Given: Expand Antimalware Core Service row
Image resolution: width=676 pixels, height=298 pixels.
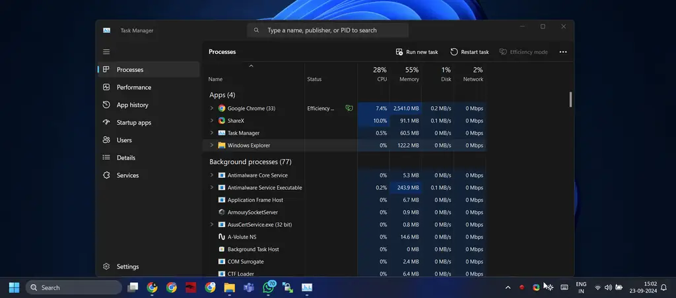Looking at the screenshot, I should pyautogui.click(x=212, y=175).
